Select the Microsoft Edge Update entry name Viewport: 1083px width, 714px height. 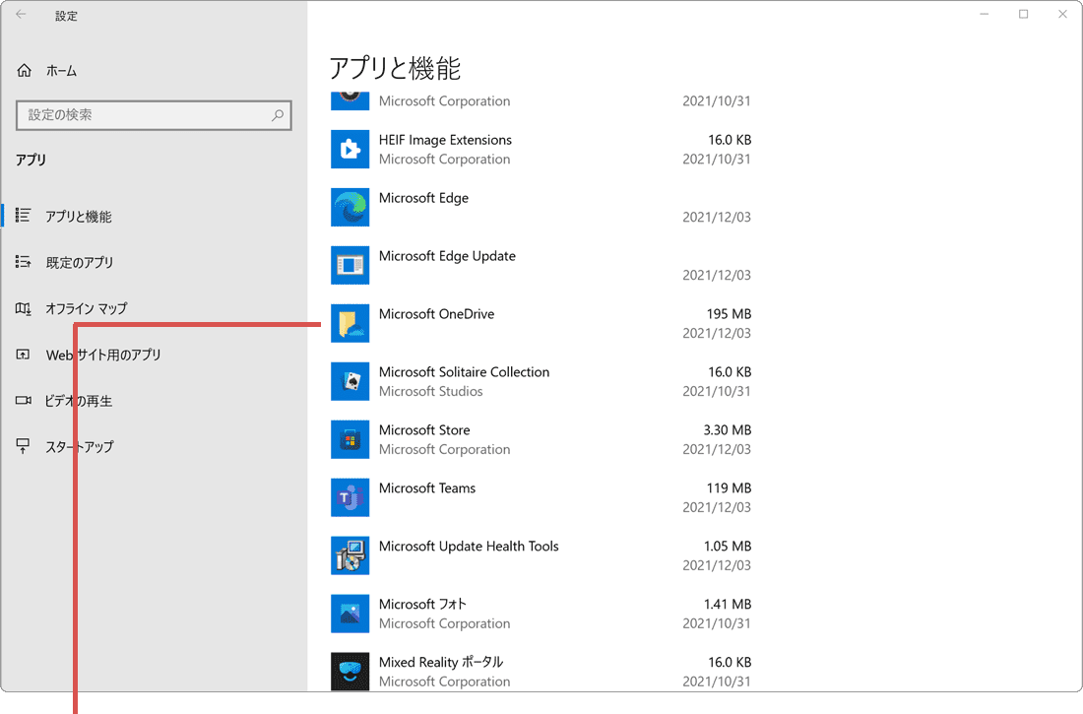pyautogui.click(x=447, y=256)
